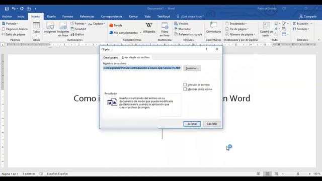
Task: Switch to the Referencias ribbon tab
Action: tap(87, 17)
